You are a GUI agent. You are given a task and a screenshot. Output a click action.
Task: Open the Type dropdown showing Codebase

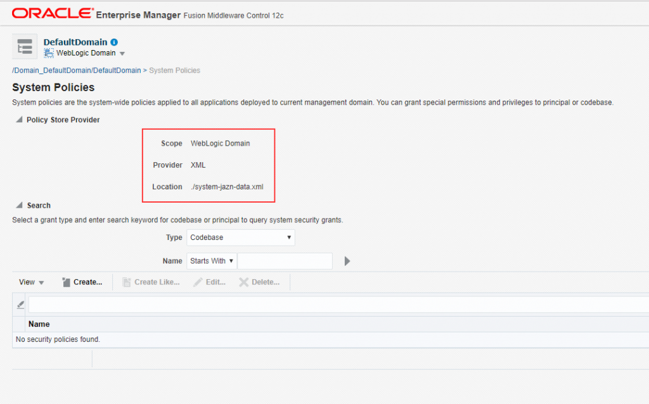click(241, 237)
